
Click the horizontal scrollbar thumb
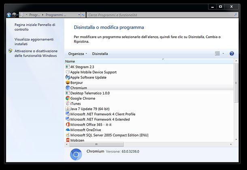click(96, 144)
